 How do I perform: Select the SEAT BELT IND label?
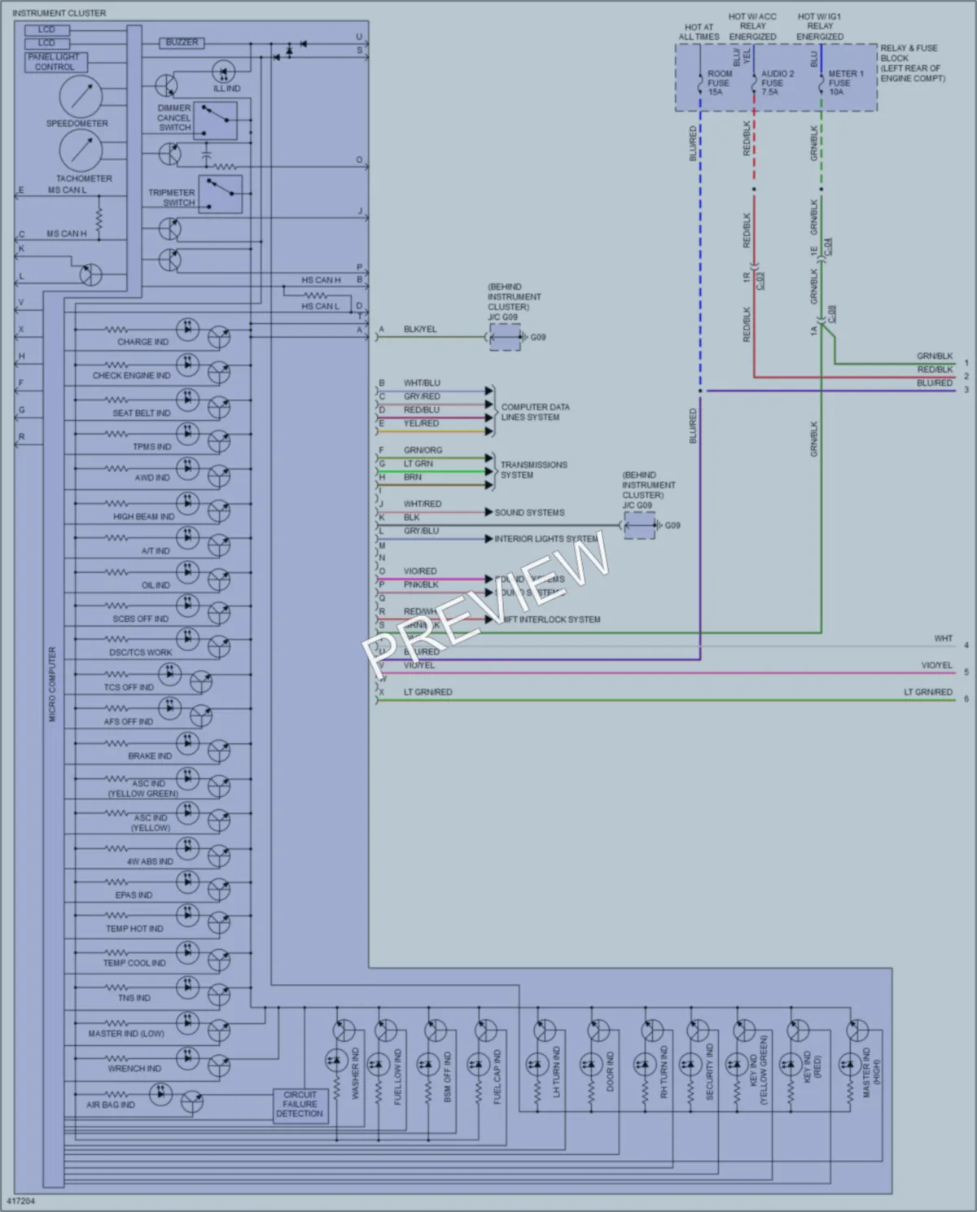[142, 413]
